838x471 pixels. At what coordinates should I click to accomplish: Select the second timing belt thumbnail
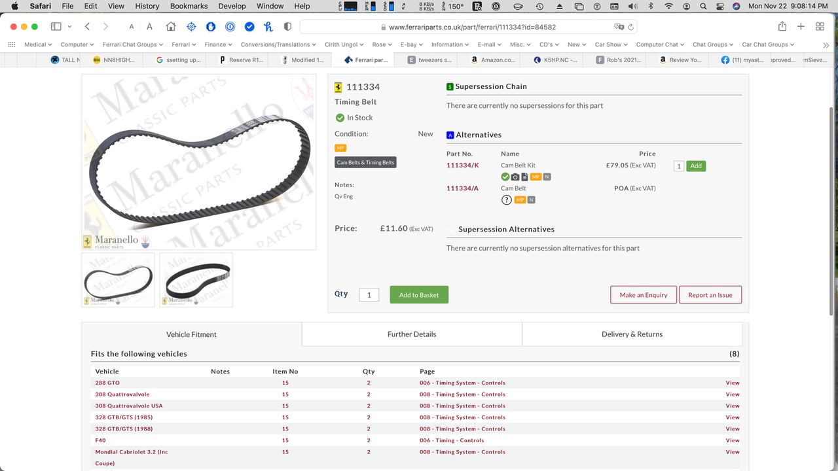click(196, 280)
